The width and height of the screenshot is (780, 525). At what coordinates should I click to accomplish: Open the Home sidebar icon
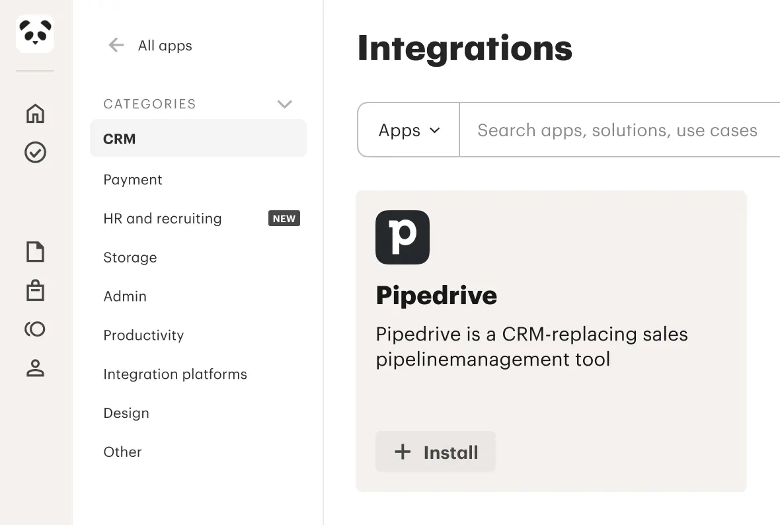pos(35,114)
